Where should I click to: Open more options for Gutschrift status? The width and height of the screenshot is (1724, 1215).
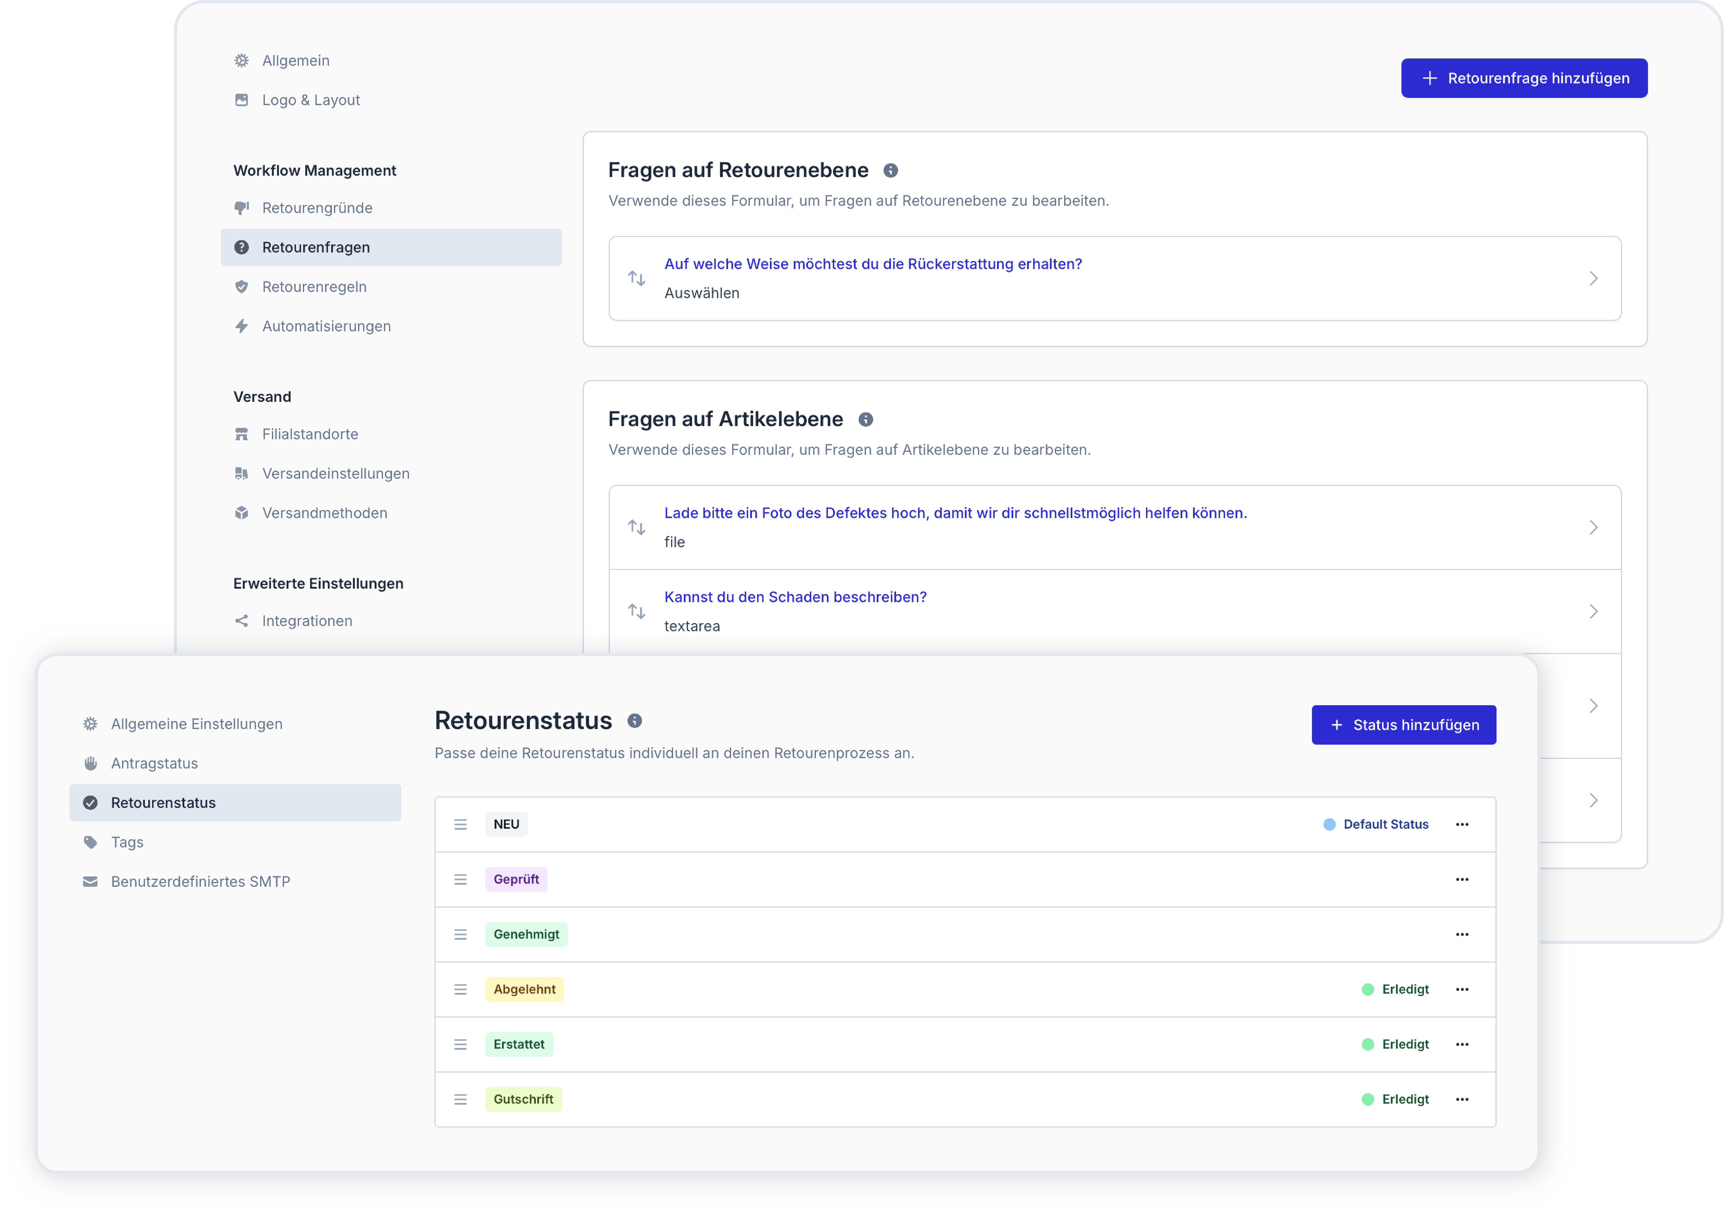tap(1461, 1099)
